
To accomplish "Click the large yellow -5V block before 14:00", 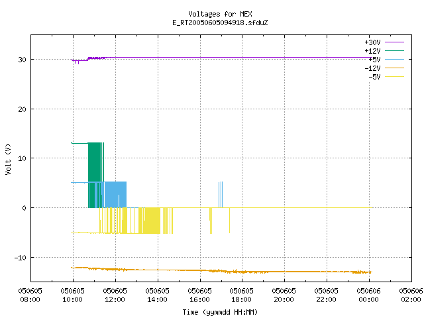I will pyautogui.click(x=152, y=221).
